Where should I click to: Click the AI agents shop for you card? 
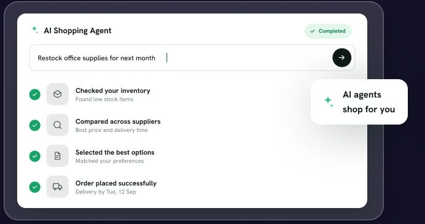tap(359, 102)
